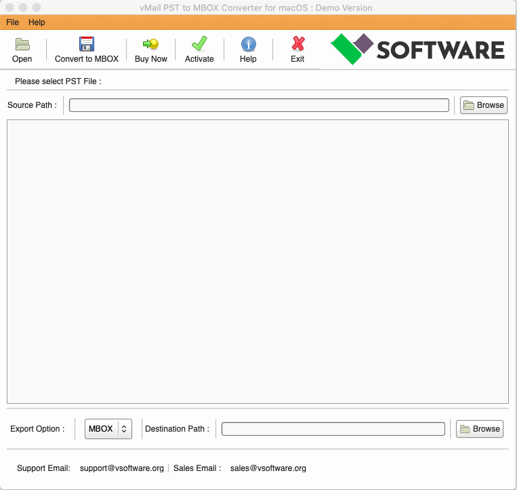Click into the Source Path text field
Viewport: 517px width, 490px height.
pos(259,105)
